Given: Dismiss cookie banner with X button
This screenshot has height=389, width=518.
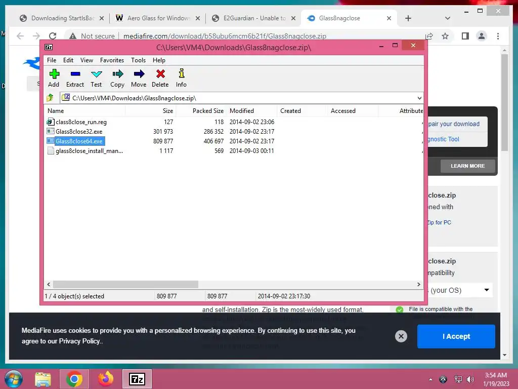Looking at the screenshot, I should pos(401,336).
